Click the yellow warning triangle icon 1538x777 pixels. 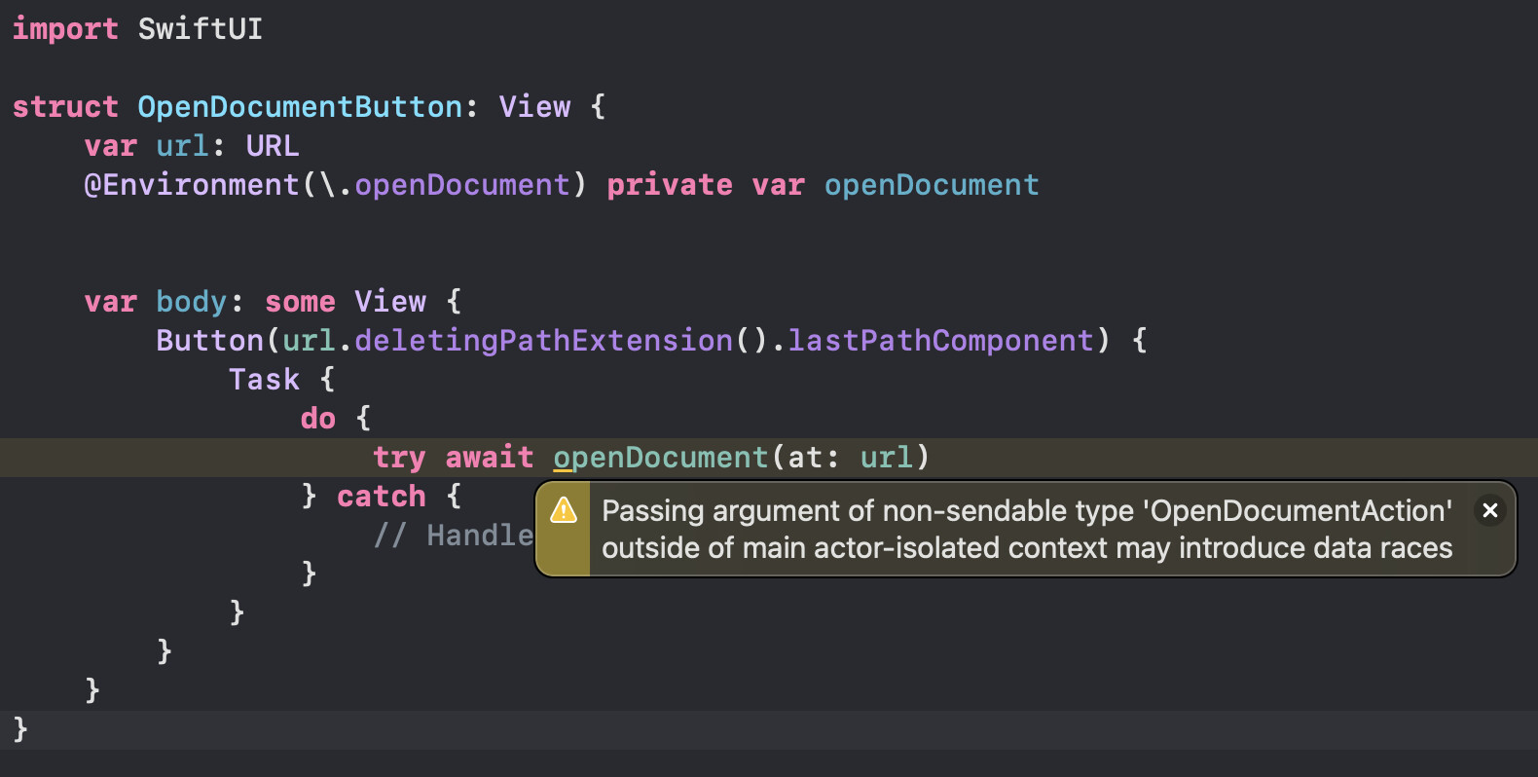(564, 510)
